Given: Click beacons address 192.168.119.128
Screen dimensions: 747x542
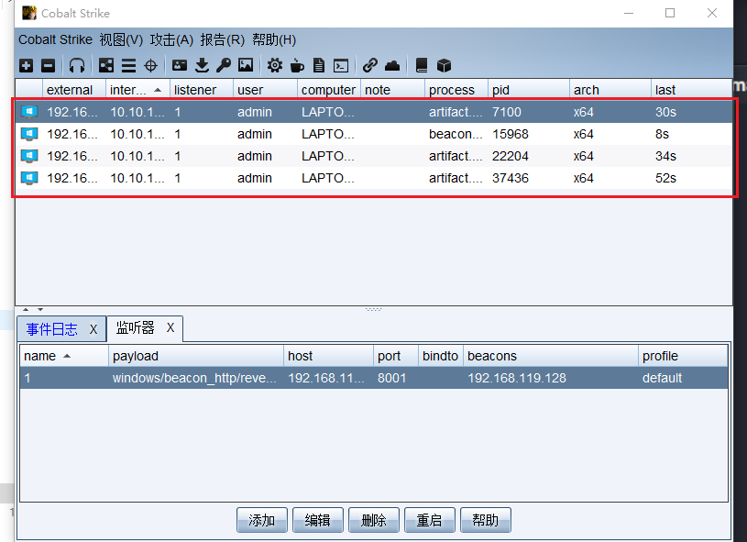Looking at the screenshot, I should coord(517,378).
